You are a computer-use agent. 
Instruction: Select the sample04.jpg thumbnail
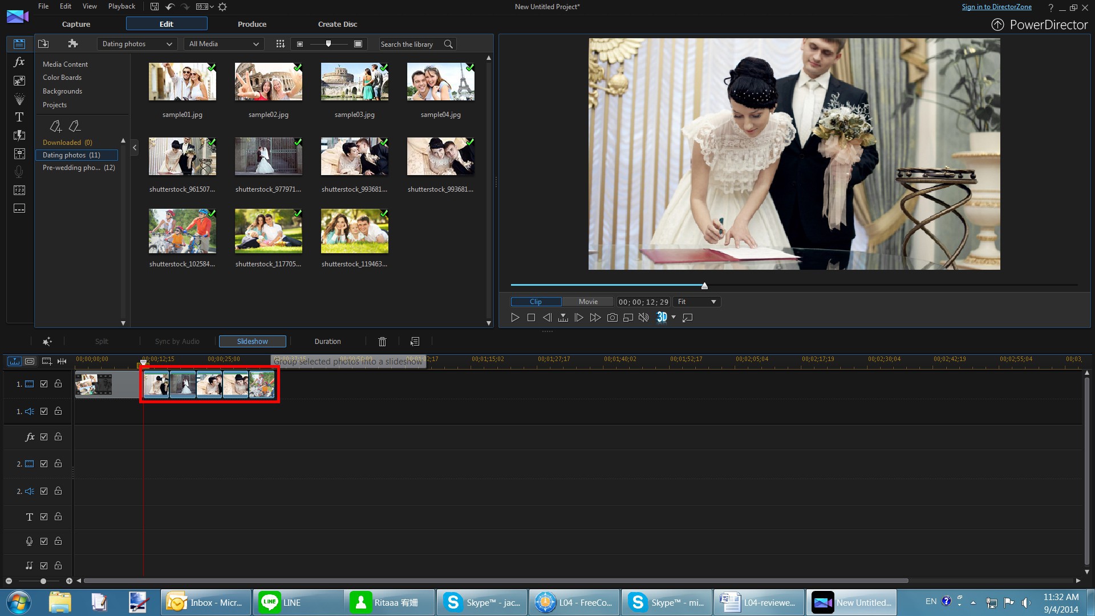click(x=440, y=82)
